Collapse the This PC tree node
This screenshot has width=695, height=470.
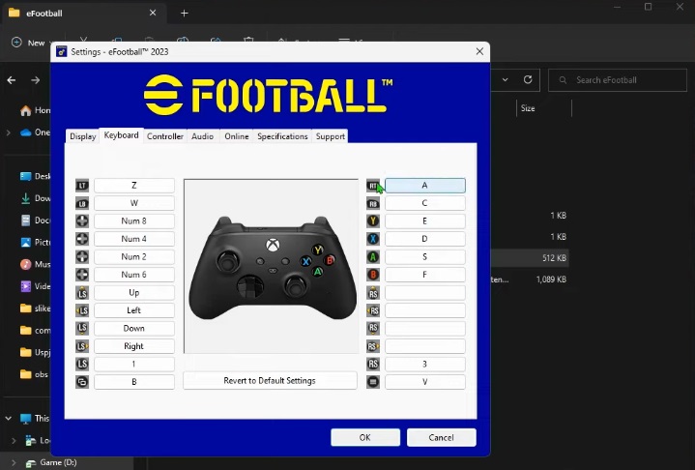(8, 418)
